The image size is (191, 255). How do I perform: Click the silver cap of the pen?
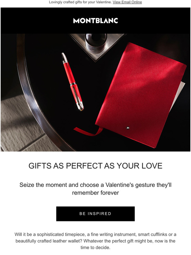click(x=65, y=57)
